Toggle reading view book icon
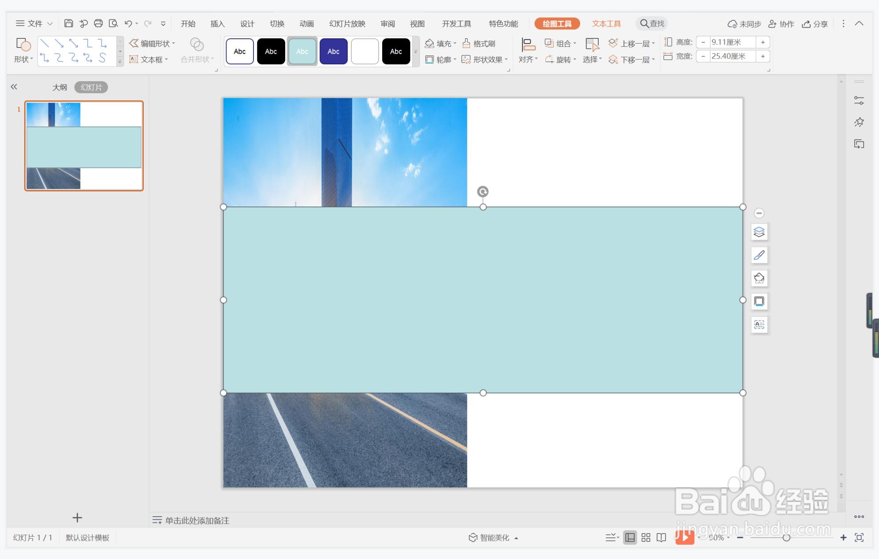 pos(661,537)
